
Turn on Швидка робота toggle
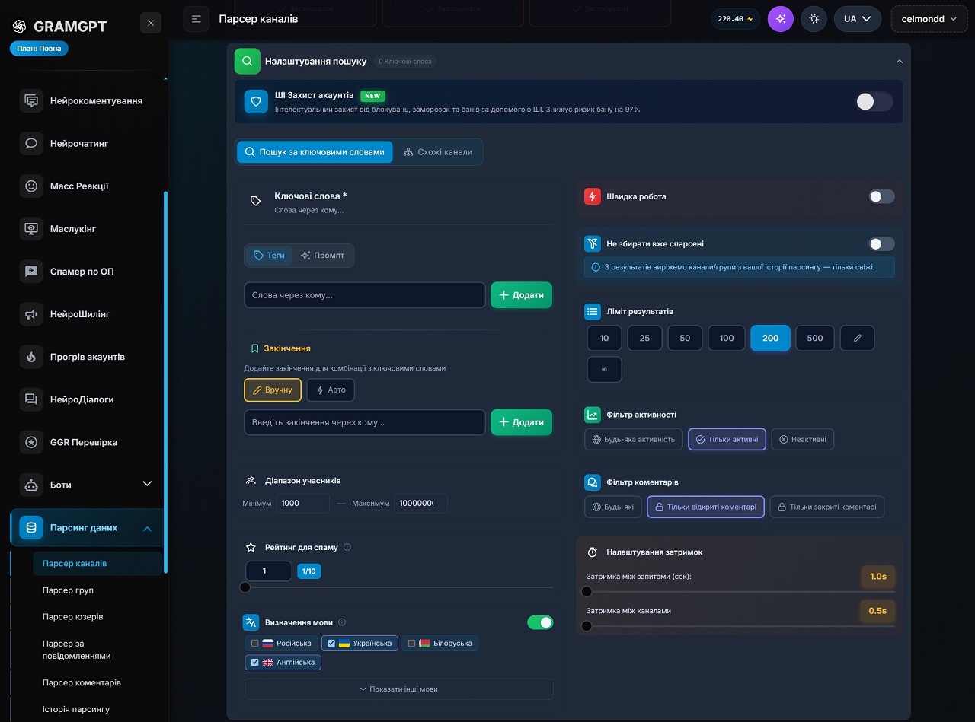tap(882, 196)
